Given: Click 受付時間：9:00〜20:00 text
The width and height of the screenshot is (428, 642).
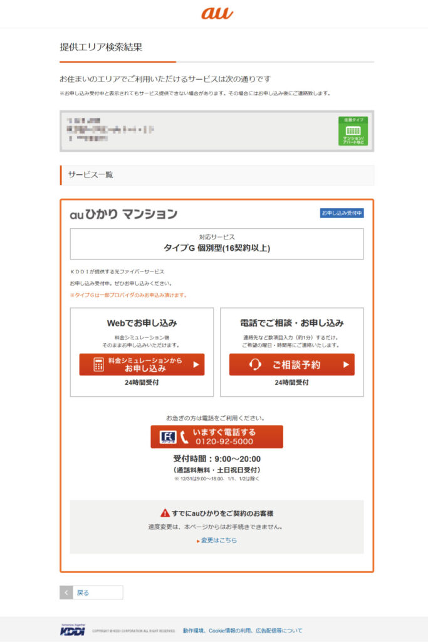Looking at the screenshot, I should click(217, 459).
